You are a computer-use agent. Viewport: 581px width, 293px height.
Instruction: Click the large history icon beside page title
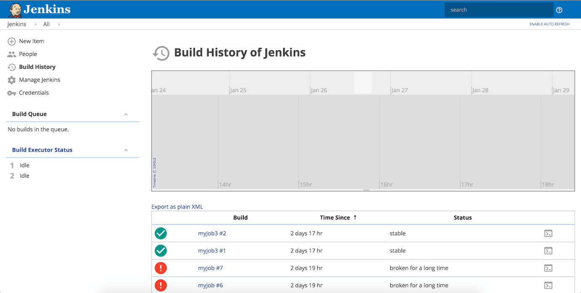pos(161,53)
